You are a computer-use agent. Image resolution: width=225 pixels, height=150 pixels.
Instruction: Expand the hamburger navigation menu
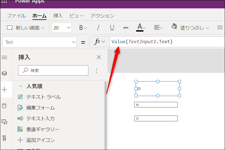[x=4, y=57]
